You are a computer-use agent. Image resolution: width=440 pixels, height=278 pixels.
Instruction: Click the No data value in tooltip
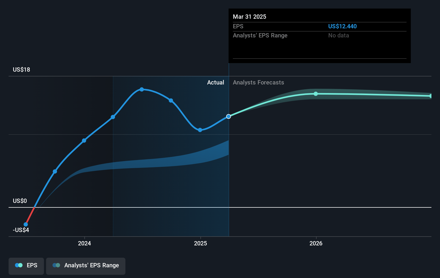click(x=338, y=35)
